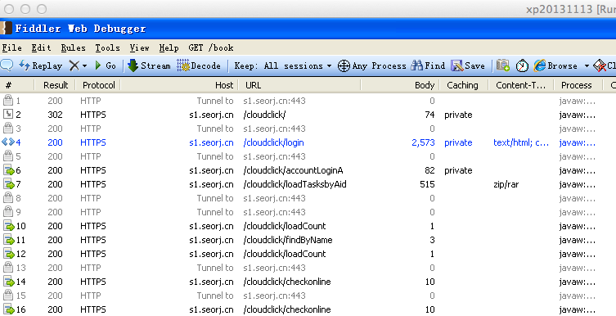Select session 7 post icon
Screen dimensions: 616x316
coord(9,184)
